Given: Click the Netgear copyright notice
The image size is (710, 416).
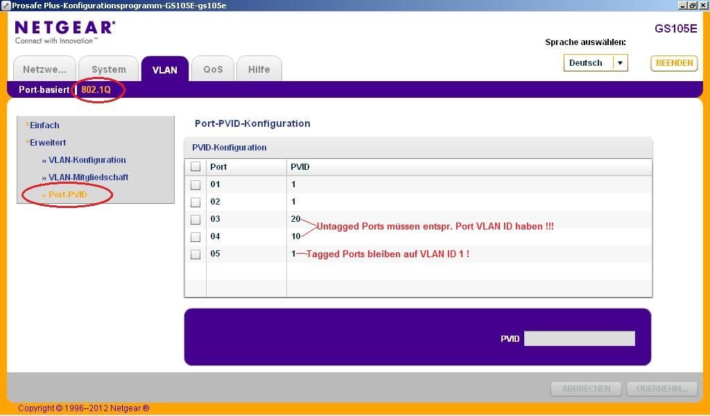Looking at the screenshot, I should 84,408.
